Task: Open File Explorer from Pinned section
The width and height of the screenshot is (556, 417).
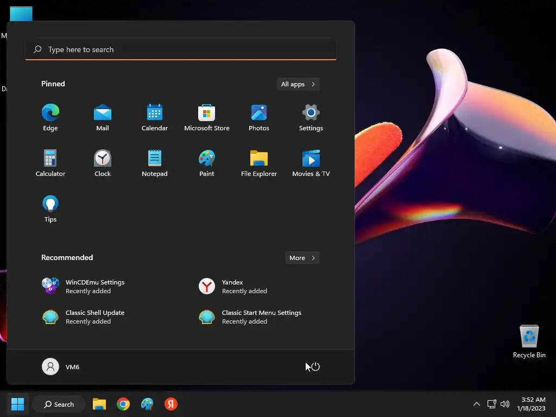Action: pos(259,163)
